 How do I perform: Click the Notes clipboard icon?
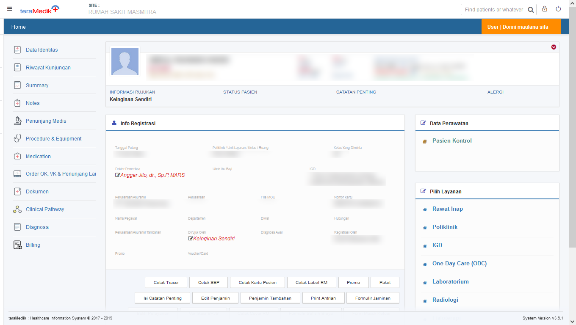17,103
